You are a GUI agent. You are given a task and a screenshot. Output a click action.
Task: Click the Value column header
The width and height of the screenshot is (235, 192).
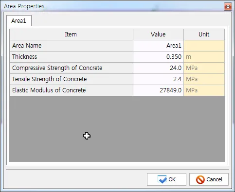(x=158, y=35)
